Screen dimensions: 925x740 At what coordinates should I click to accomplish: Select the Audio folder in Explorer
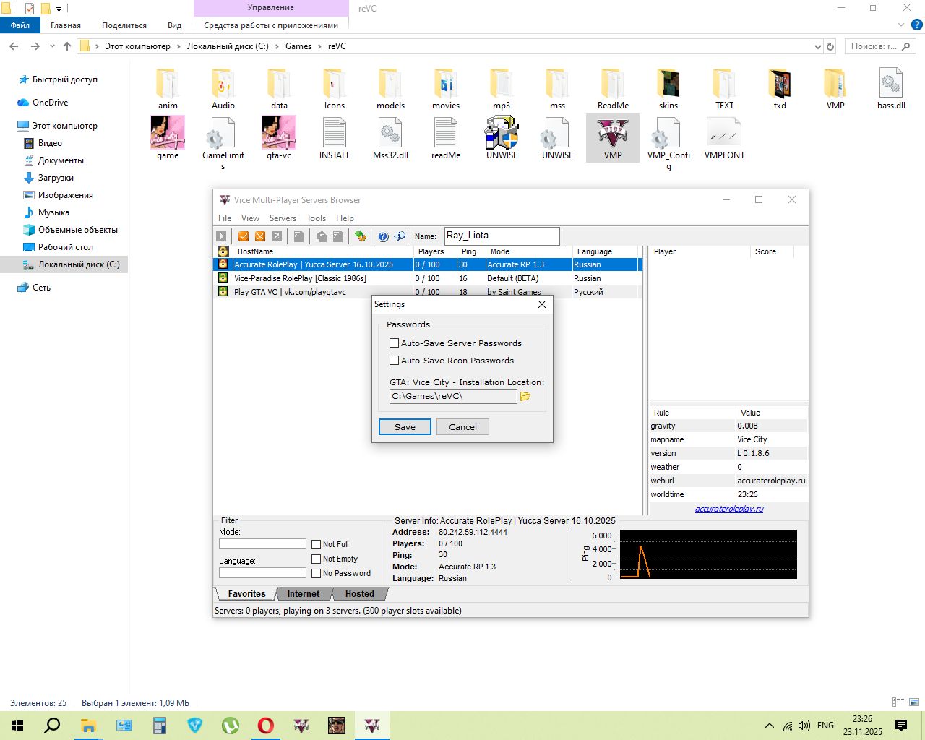click(x=223, y=88)
